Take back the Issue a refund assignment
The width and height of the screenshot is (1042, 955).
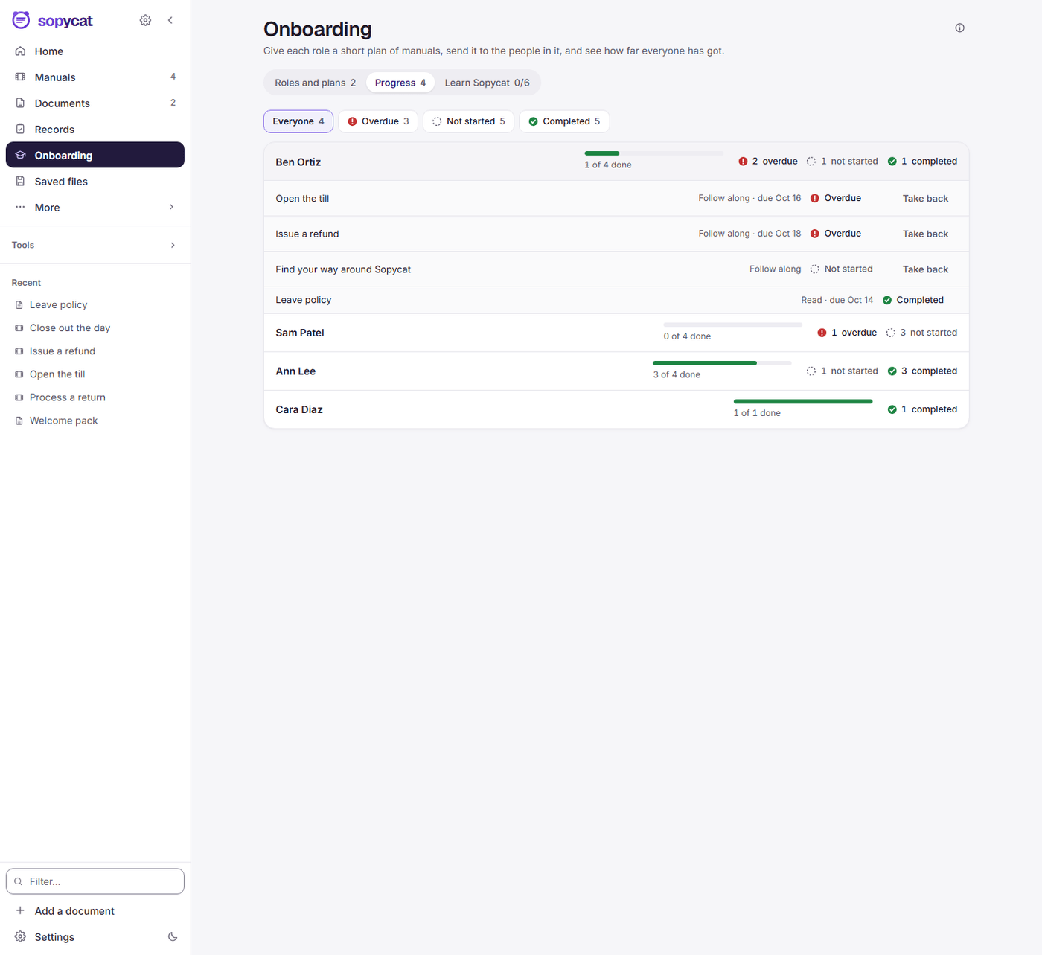pyautogui.click(x=925, y=234)
